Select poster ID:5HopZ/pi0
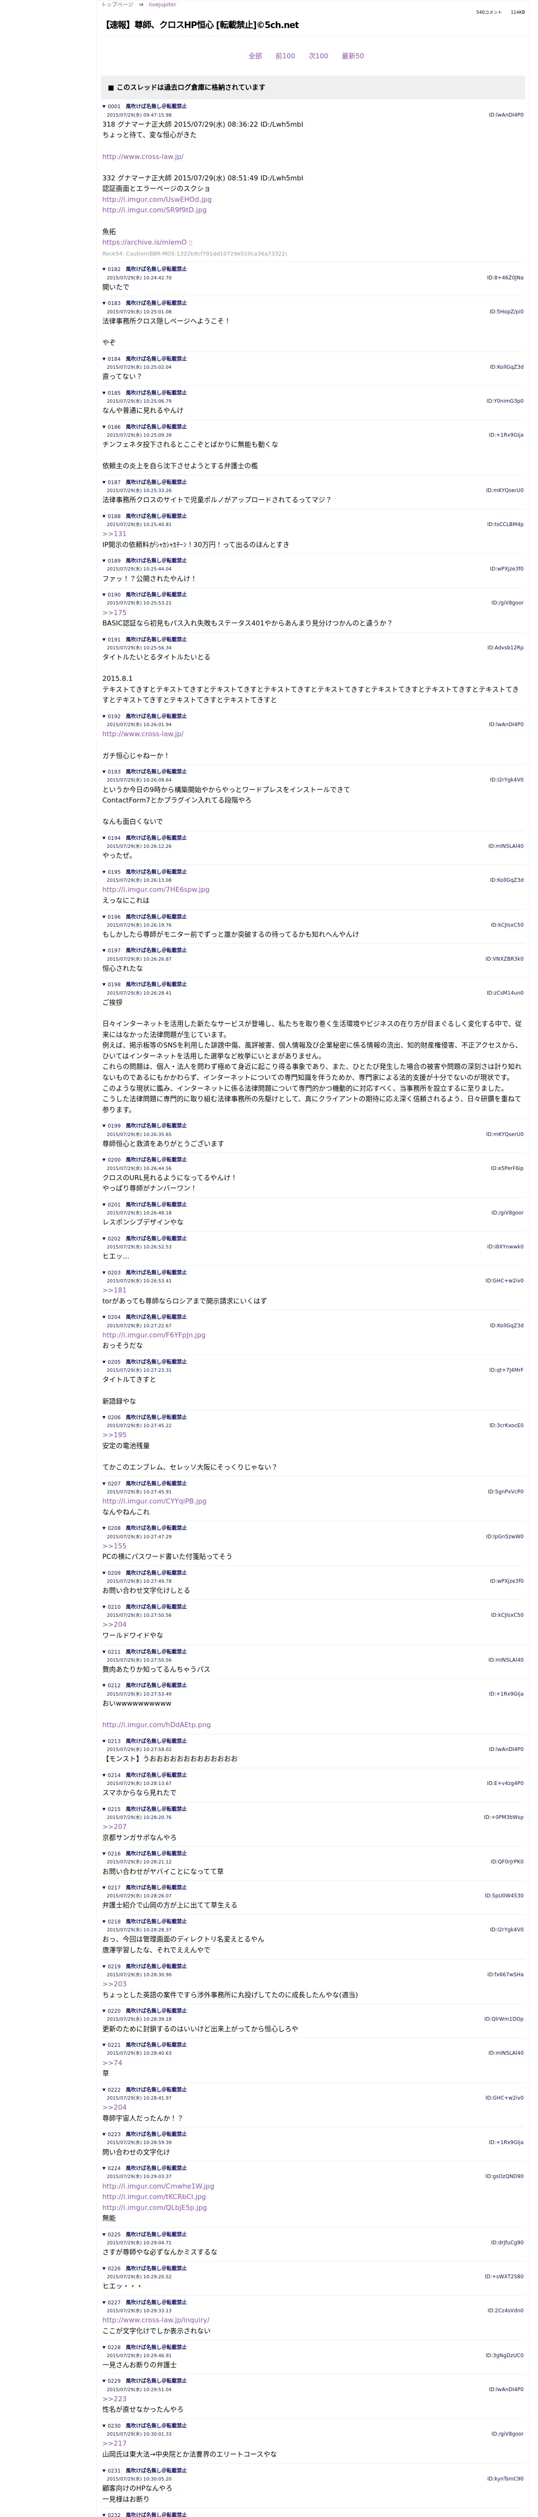Image resolution: width=538 pixels, height=2517 pixels. tap(506, 312)
